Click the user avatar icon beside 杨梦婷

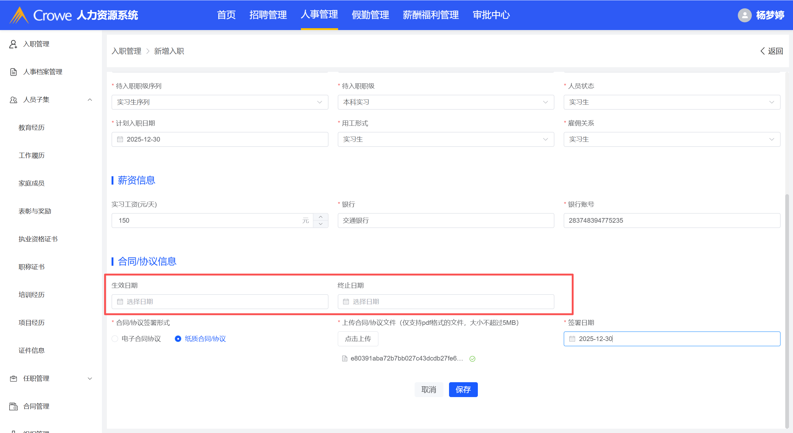744,15
